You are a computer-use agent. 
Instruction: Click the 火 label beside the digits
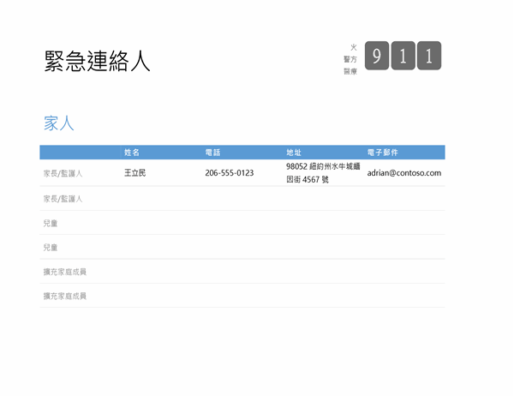click(353, 47)
